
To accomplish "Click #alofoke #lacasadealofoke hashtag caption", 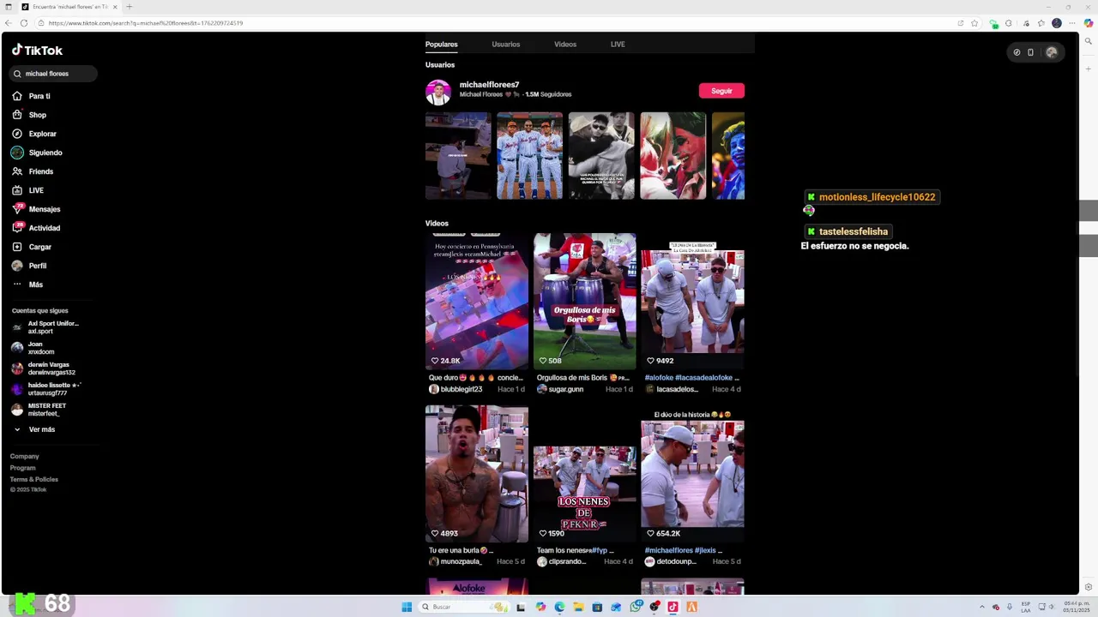I will (691, 377).
